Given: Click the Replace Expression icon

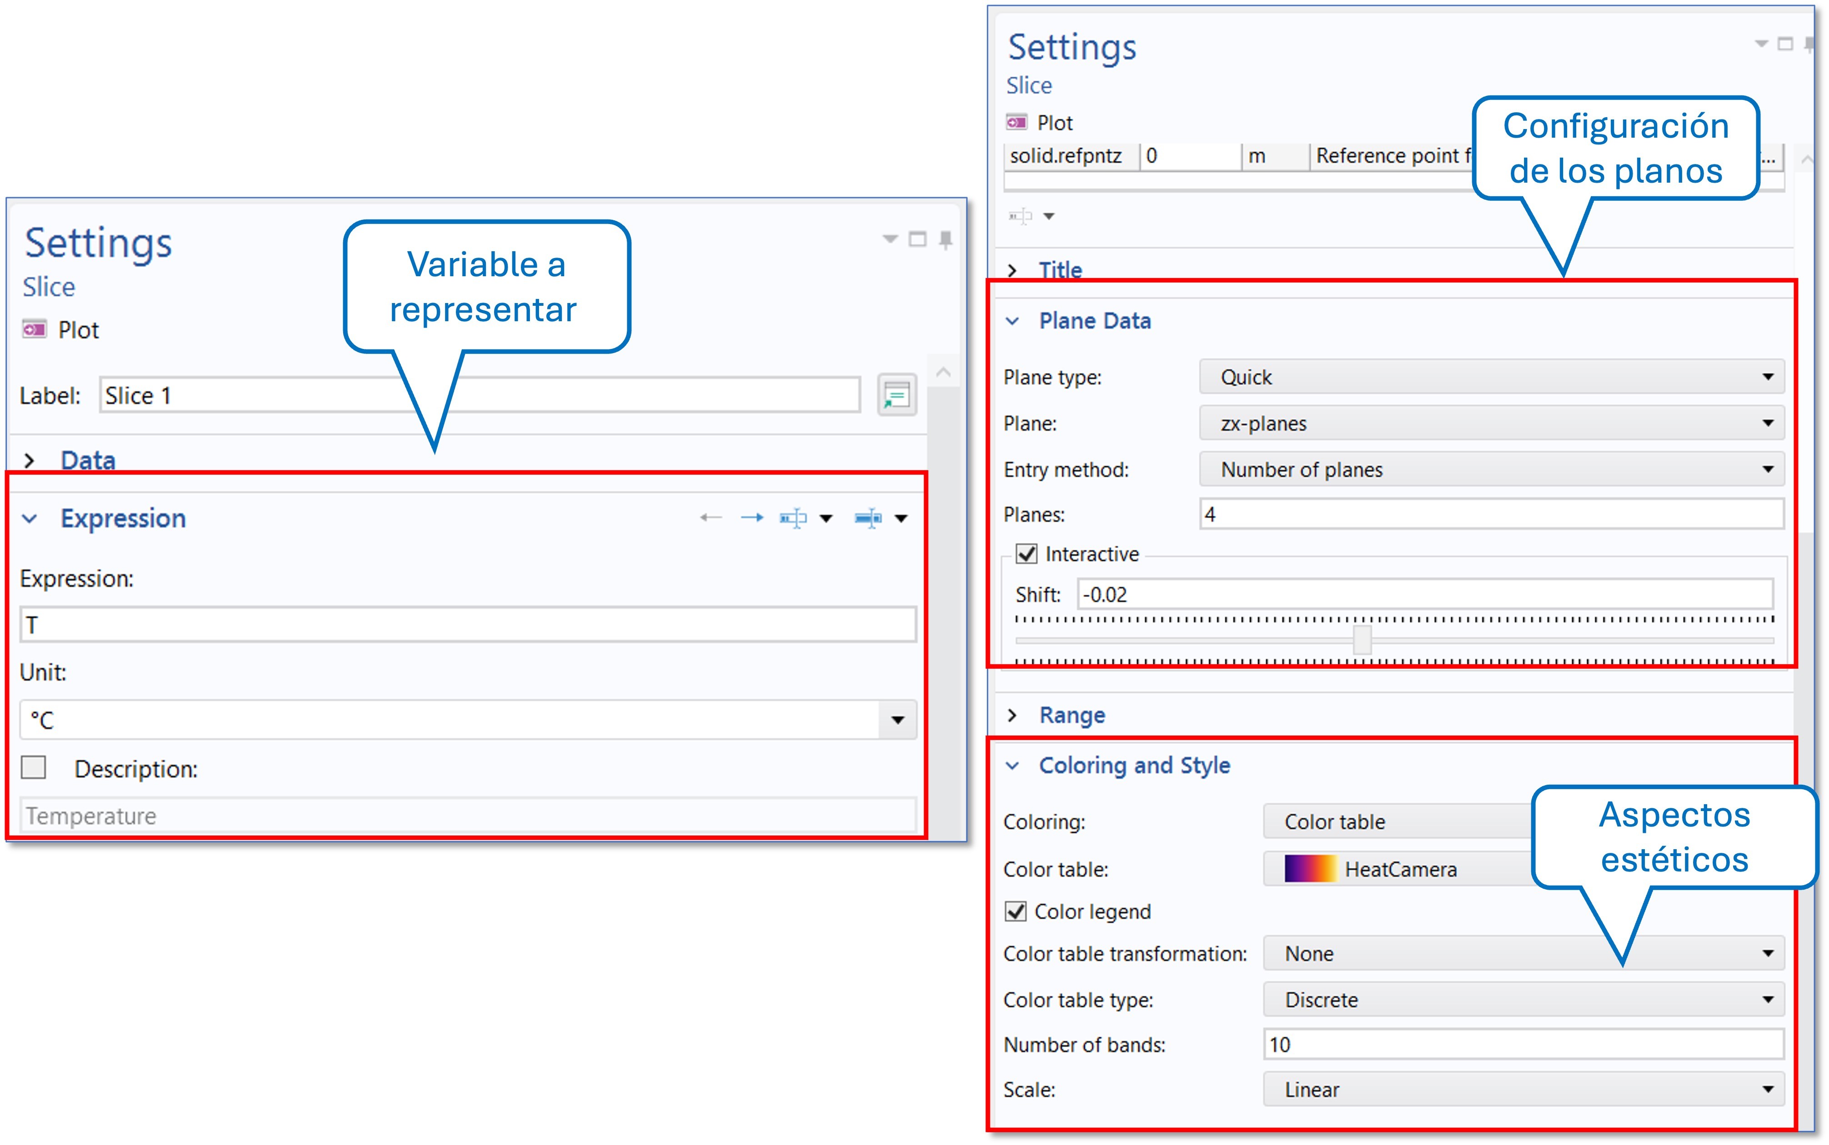Looking at the screenshot, I should (868, 518).
